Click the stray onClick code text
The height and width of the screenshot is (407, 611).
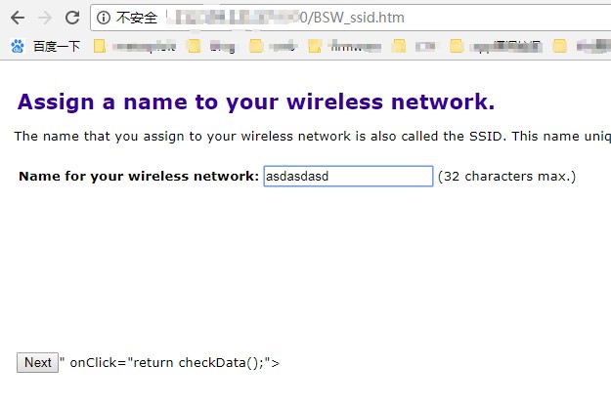coord(171,363)
